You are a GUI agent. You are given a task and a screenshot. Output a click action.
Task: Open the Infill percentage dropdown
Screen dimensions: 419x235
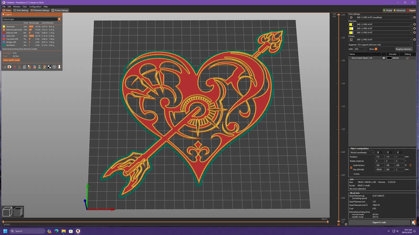(x=360, y=49)
